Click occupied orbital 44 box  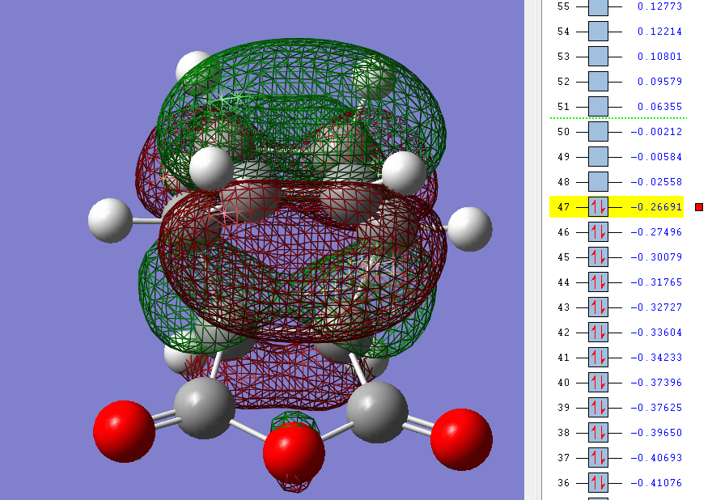click(598, 282)
